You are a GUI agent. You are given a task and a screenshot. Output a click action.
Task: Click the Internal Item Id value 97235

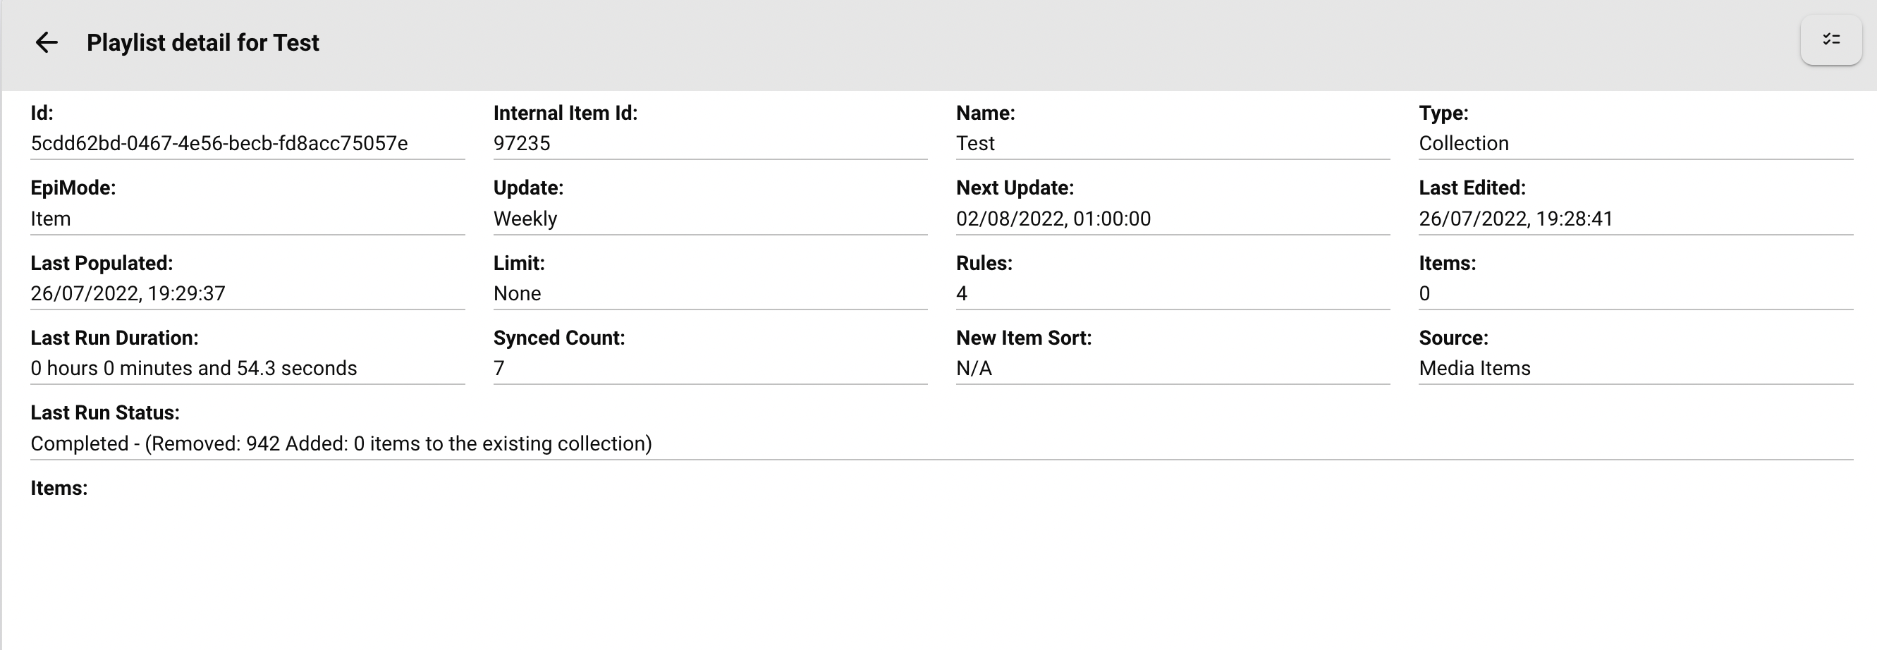(x=522, y=144)
